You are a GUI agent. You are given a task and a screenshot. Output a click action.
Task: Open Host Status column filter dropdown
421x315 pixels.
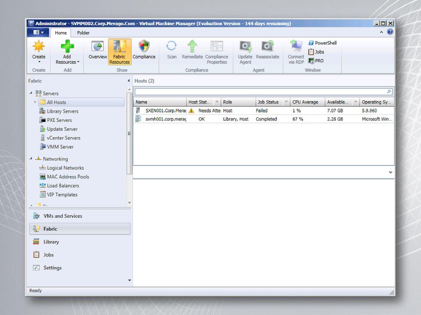tap(217, 102)
